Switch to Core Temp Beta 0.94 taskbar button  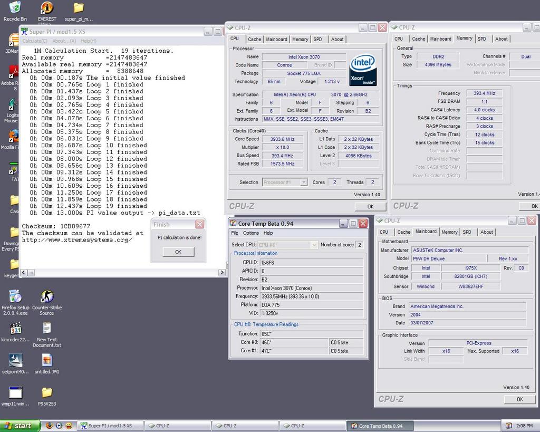[x=380, y=426]
